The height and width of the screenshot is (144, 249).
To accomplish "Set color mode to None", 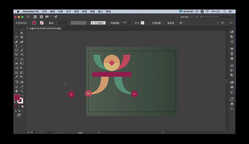I will click(22, 106).
